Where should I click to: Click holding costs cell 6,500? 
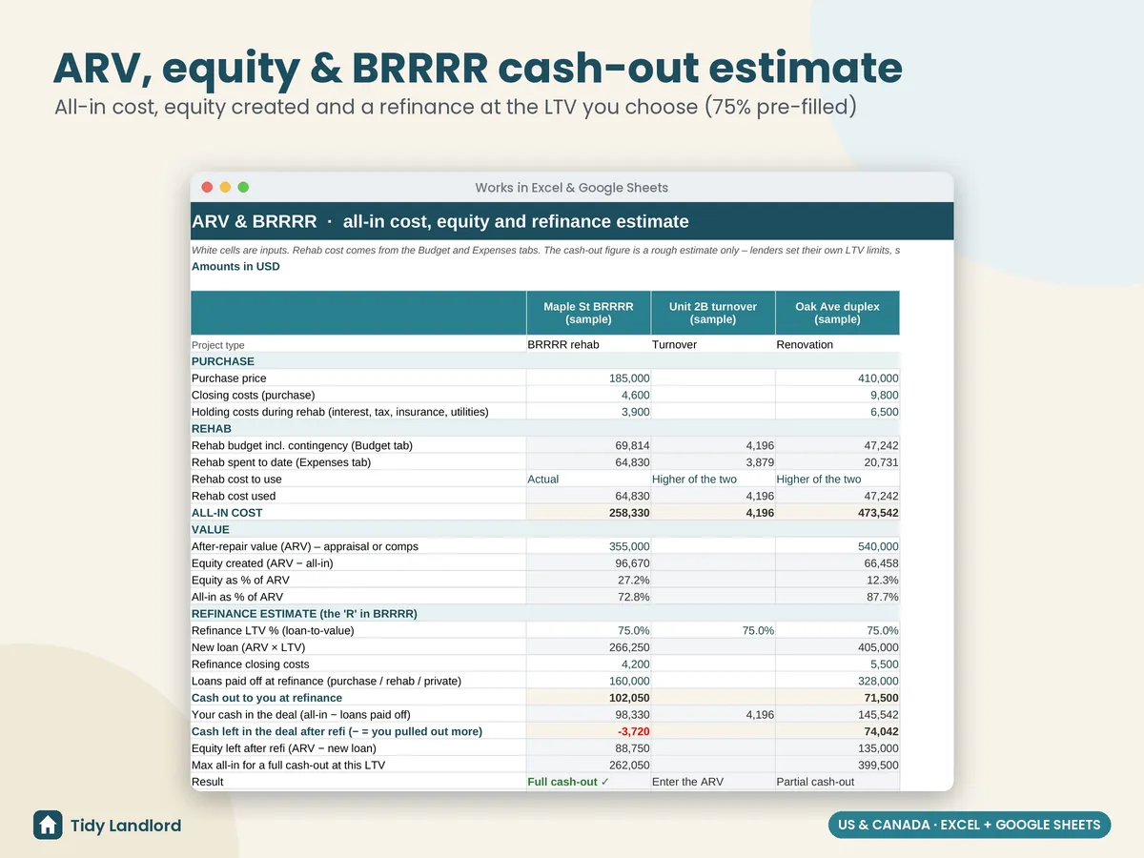pos(837,412)
